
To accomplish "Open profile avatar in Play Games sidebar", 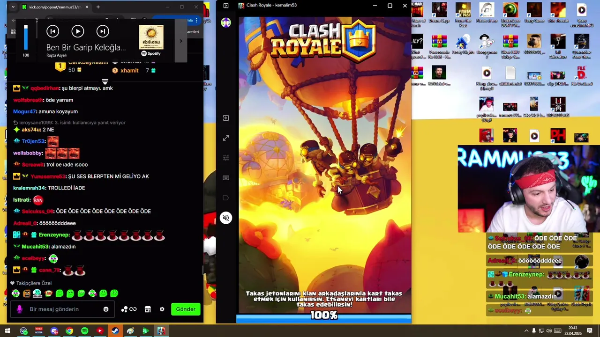I will click(x=226, y=22).
